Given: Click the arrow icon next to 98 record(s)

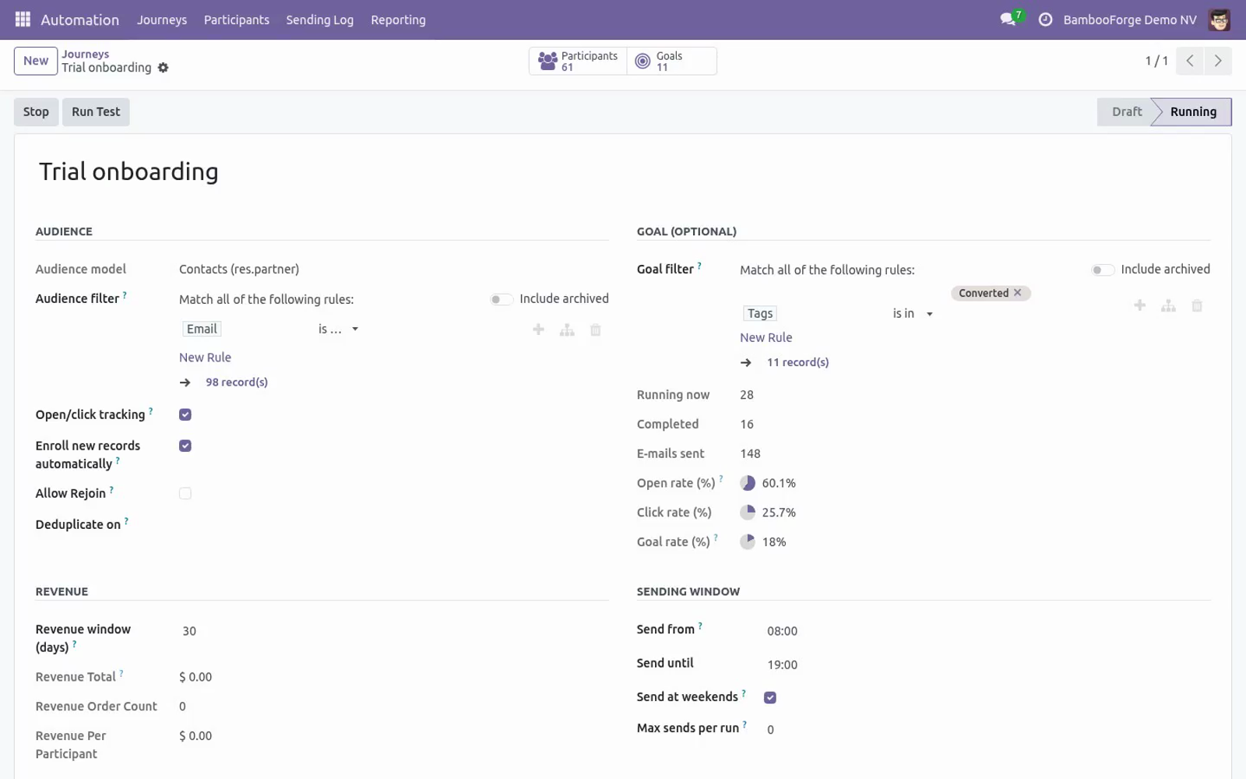Looking at the screenshot, I should [185, 382].
